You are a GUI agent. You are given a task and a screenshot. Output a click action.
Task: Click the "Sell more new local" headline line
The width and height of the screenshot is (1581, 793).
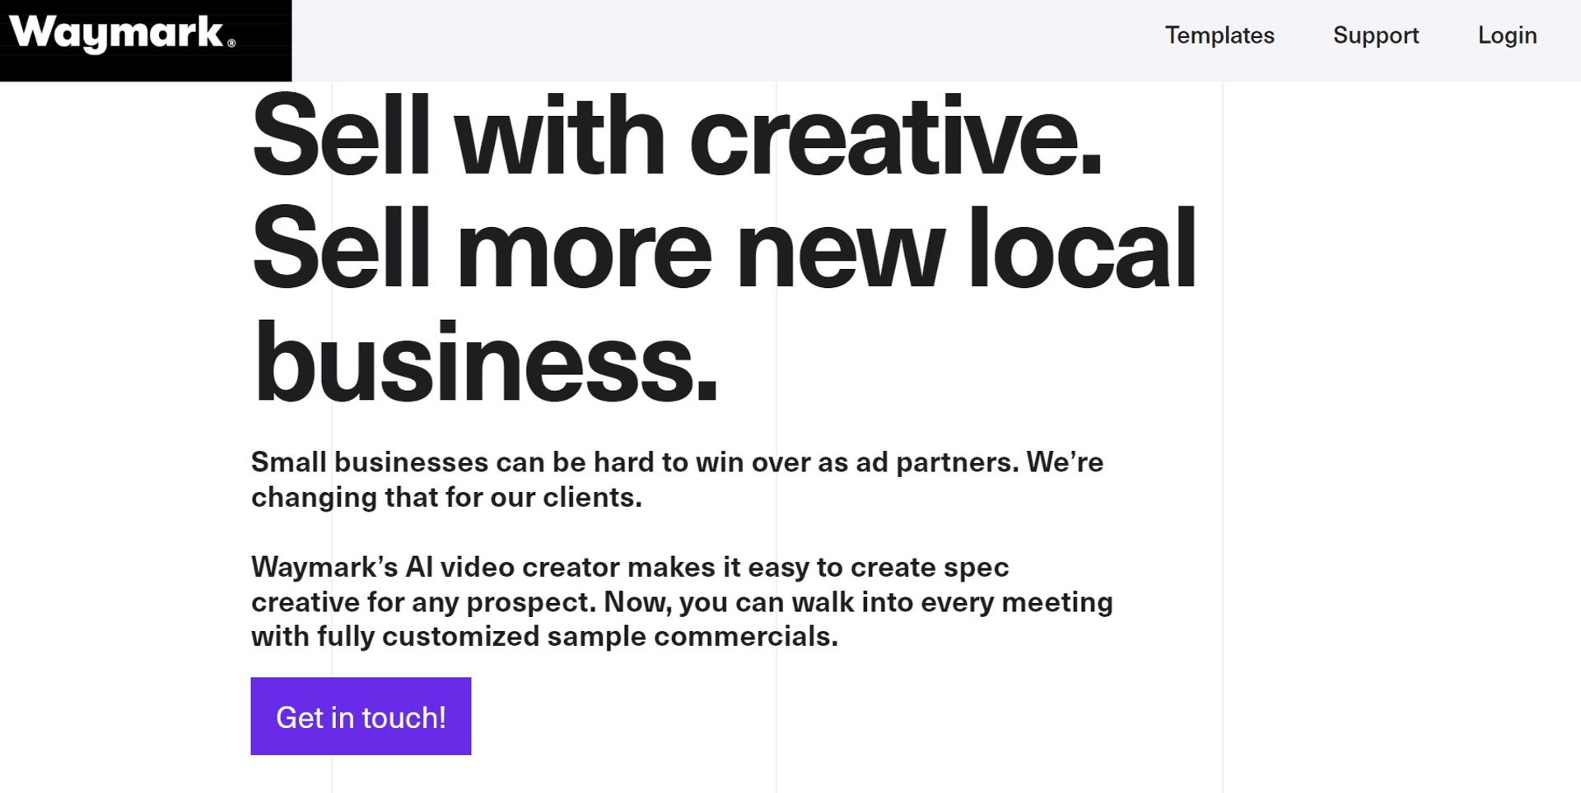tap(723, 248)
